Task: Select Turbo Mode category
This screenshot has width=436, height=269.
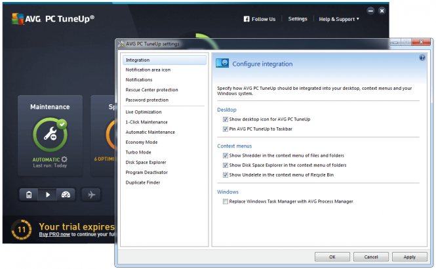Action: [138, 152]
